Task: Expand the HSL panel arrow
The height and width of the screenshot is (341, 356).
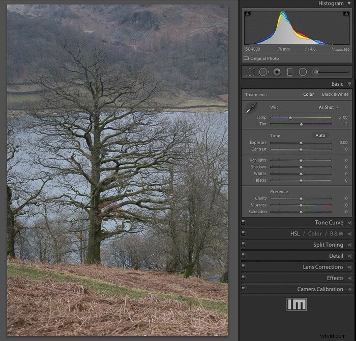Action: (349, 234)
